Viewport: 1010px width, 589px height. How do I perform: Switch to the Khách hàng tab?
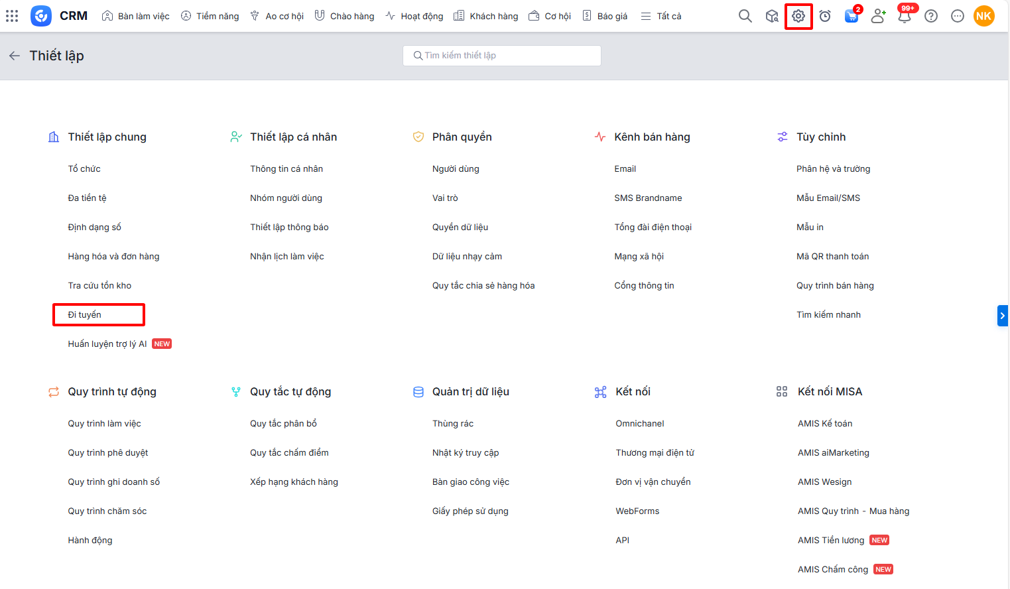click(x=486, y=16)
